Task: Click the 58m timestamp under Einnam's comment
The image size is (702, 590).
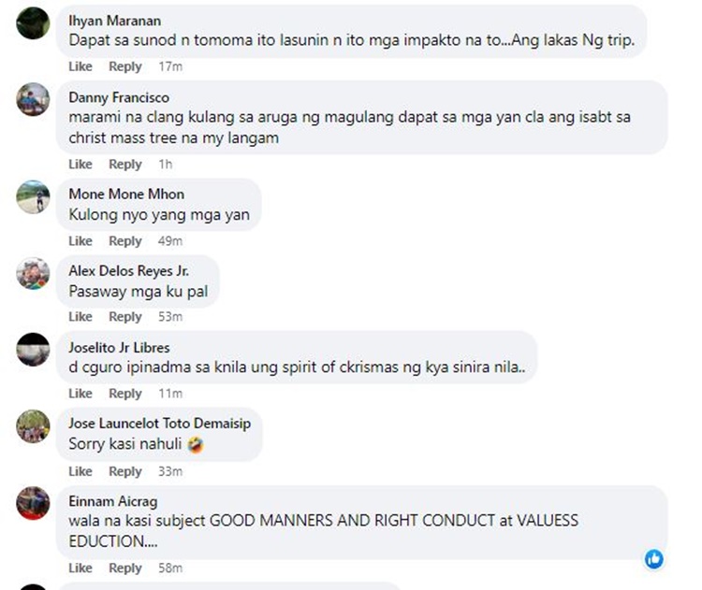Action: (x=170, y=568)
